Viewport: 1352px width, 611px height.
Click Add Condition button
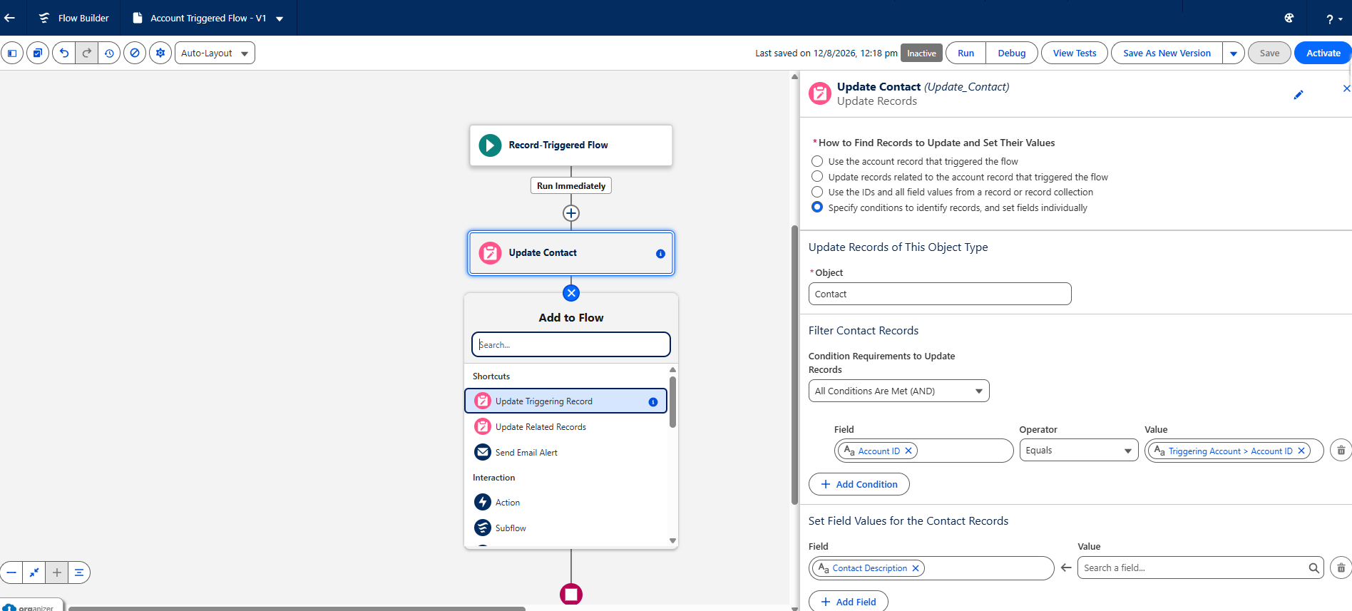[859, 484]
